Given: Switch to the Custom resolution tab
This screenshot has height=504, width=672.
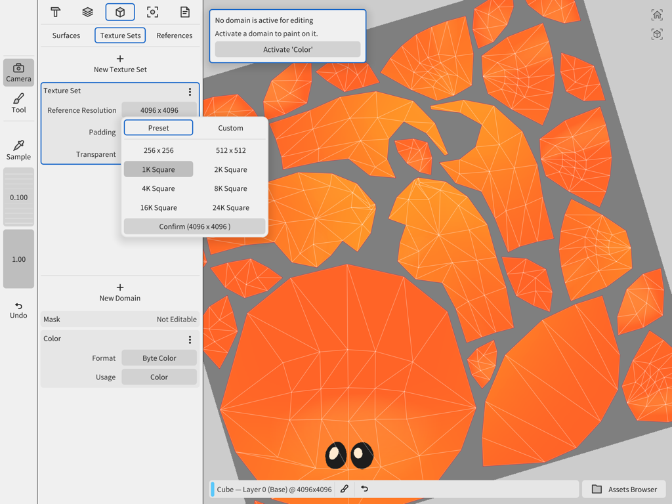Looking at the screenshot, I should [x=230, y=127].
